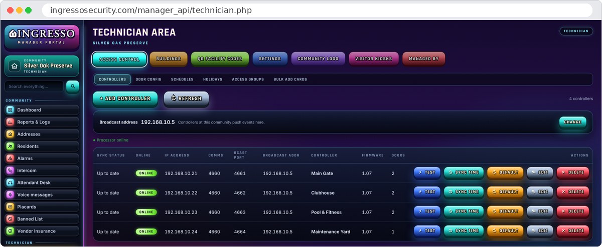Click the Search everything input field

(34, 86)
